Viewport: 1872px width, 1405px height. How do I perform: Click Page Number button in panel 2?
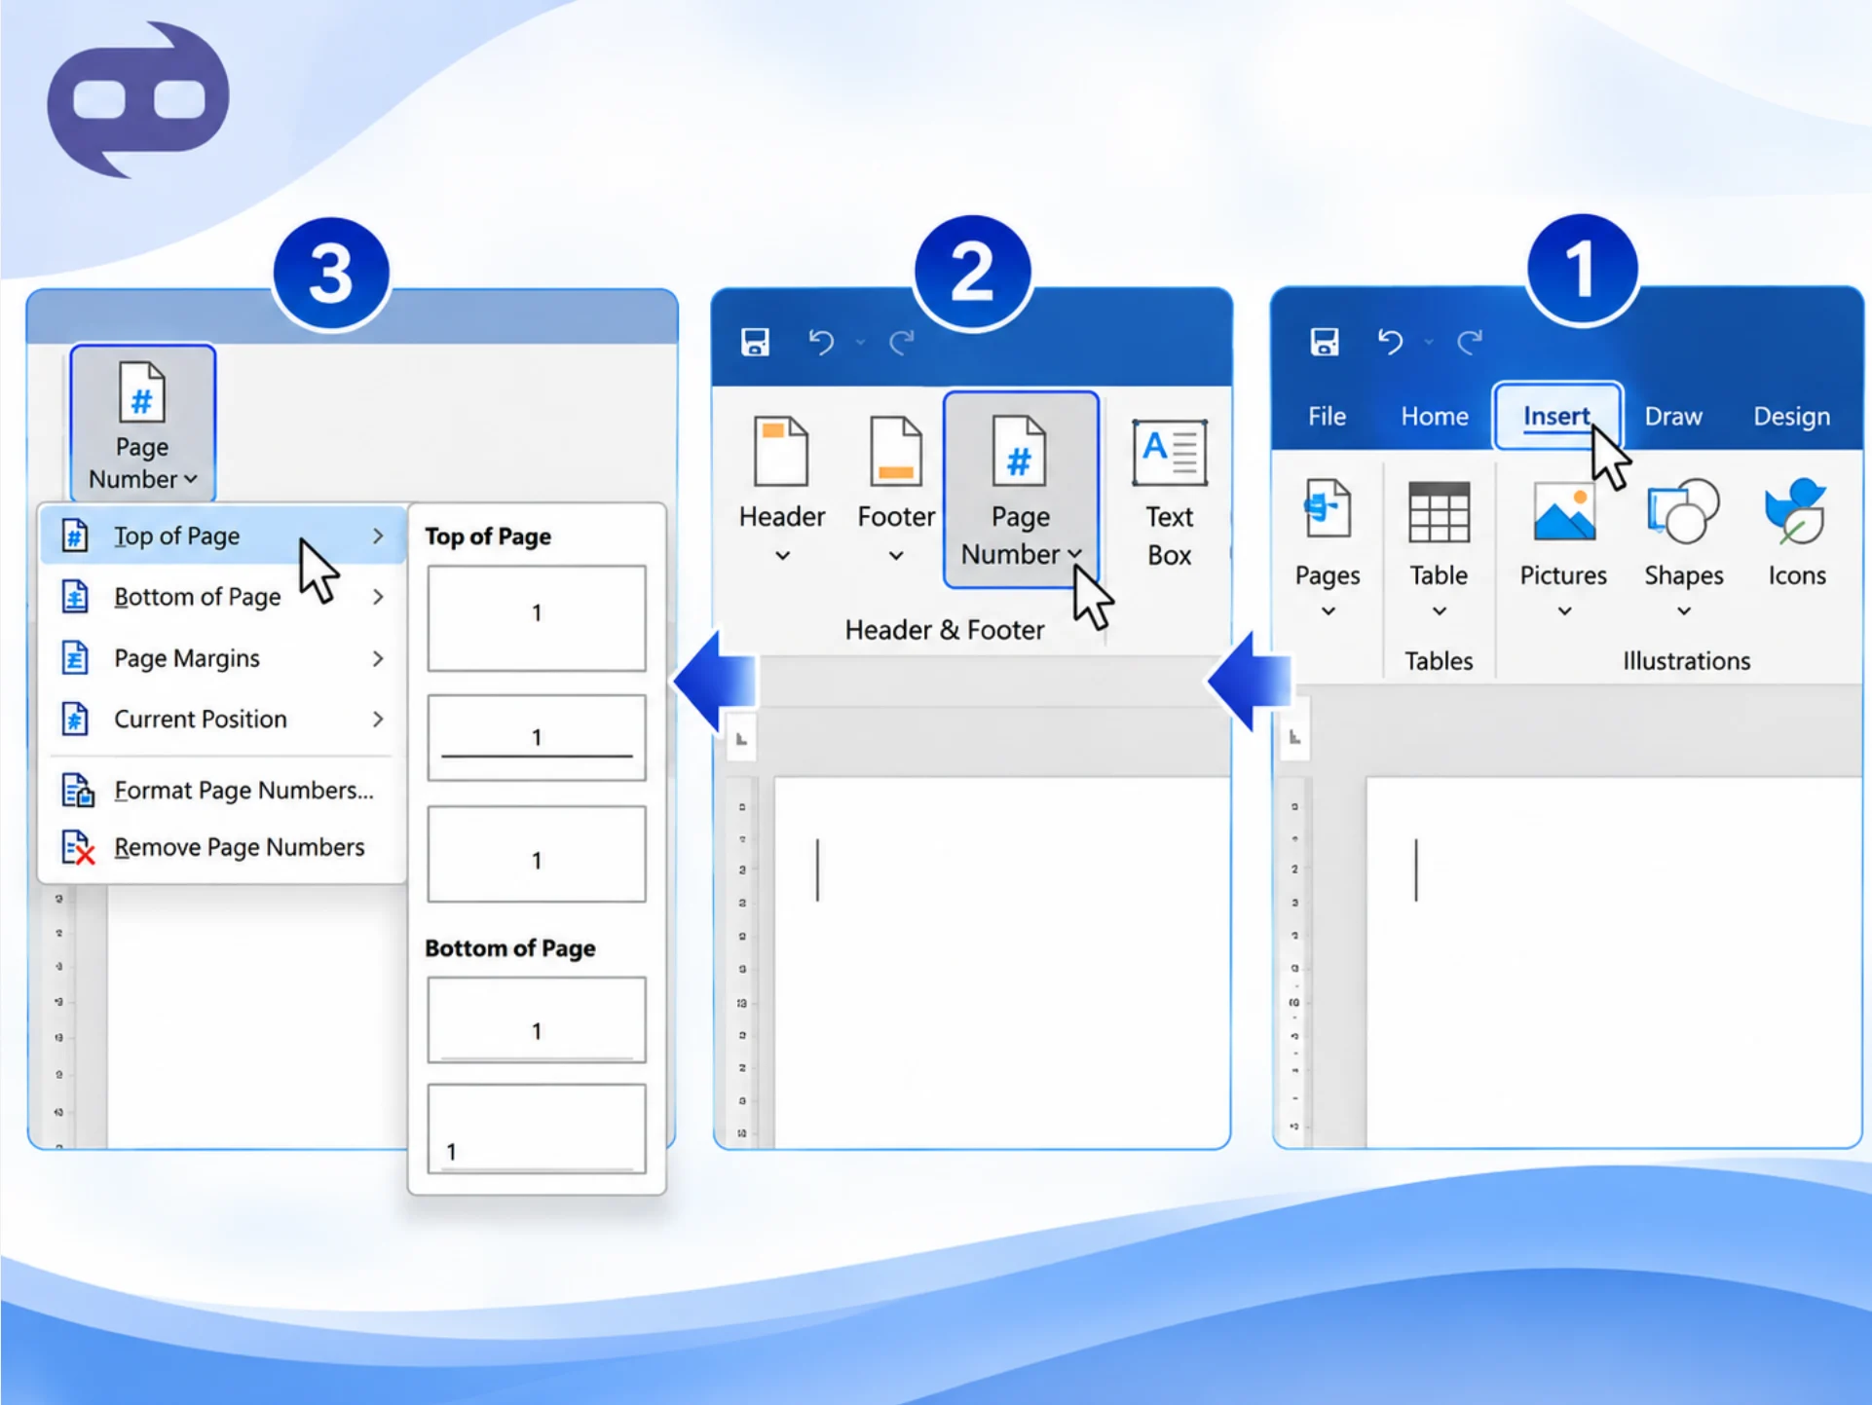[1021, 490]
